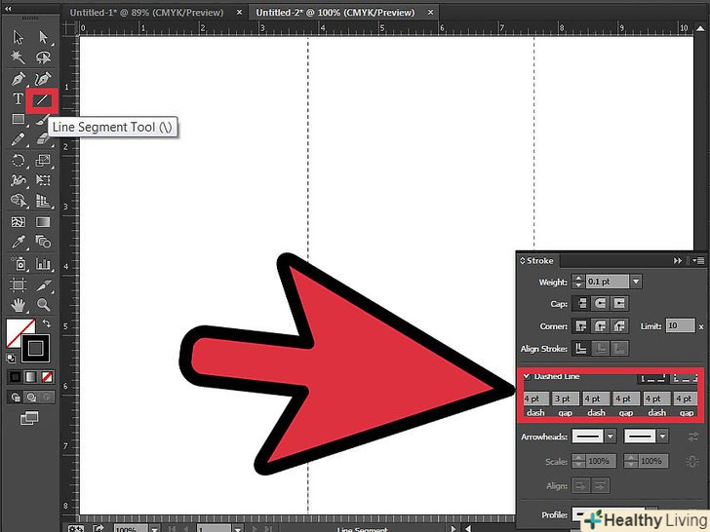The image size is (710, 532).
Task: Click the stroke Weight input field
Action: pyautogui.click(x=608, y=282)
